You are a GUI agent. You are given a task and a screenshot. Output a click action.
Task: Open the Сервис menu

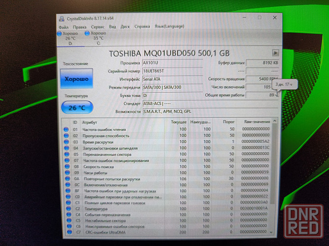pyautogui.click(x=97, y=26)
